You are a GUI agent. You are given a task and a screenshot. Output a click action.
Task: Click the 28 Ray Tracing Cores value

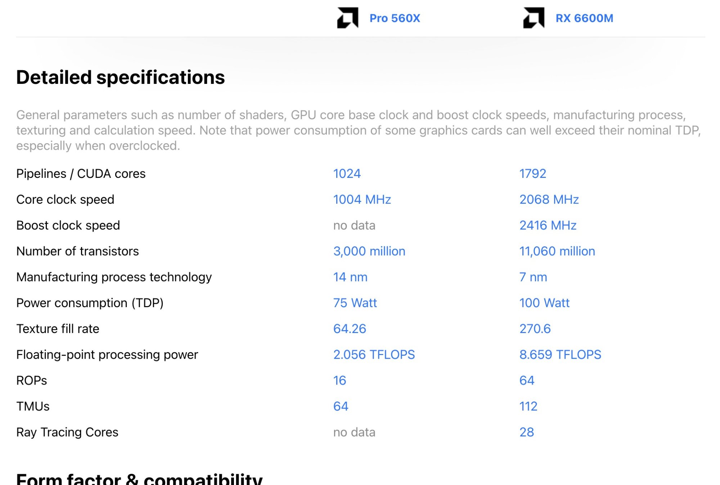pyautogui.click(x=526, y=432)
